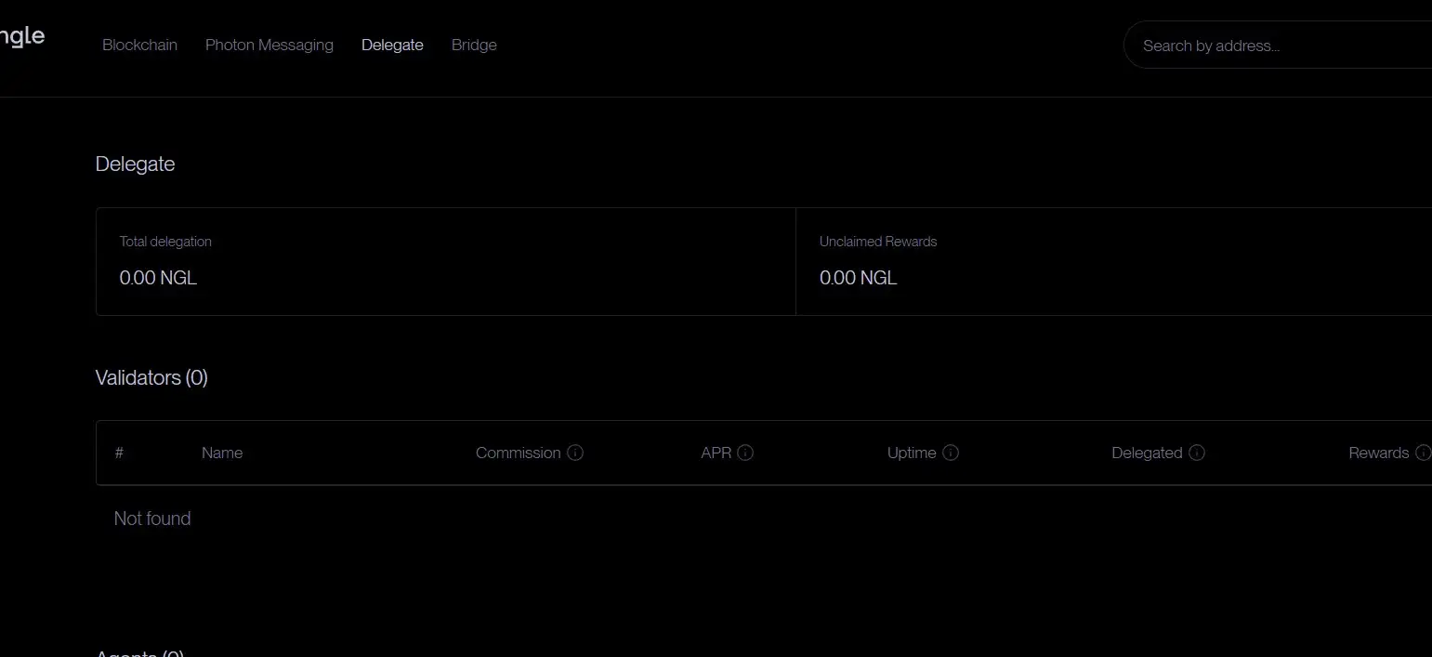The height and width of the screenshot is (657, 1432).
Task: Click the site logo in the header
Action: pos(20,37)
